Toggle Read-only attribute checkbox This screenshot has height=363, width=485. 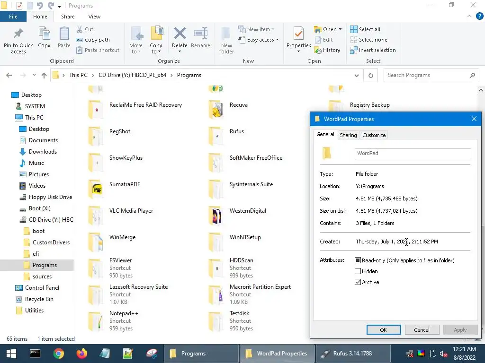click(x=358, y=260)
